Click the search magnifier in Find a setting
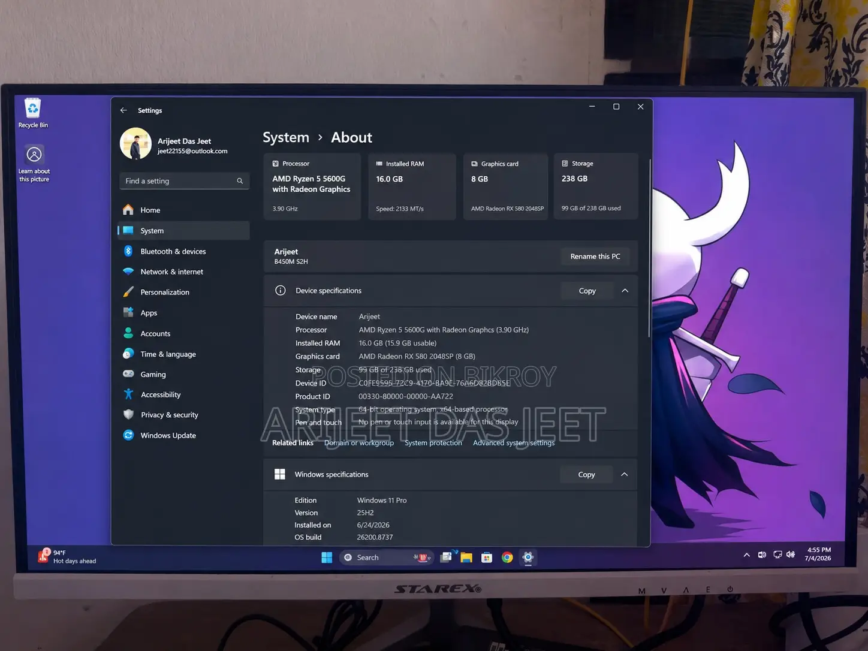The image size is (868, 651). [240, 181]
